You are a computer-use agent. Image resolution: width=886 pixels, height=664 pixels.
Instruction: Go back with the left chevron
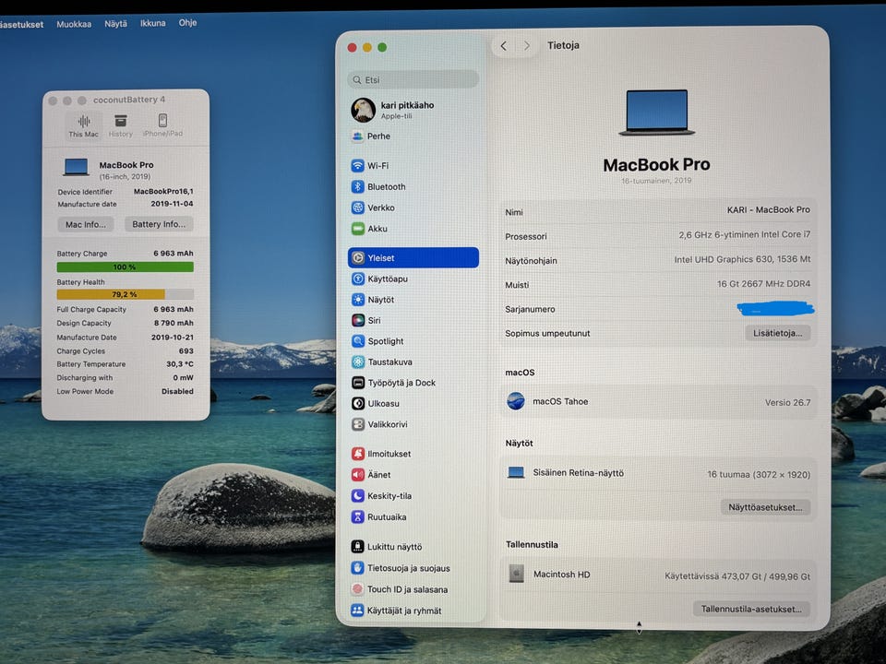504,46
